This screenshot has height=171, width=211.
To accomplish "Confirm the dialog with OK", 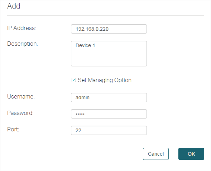I will (191, 154).
